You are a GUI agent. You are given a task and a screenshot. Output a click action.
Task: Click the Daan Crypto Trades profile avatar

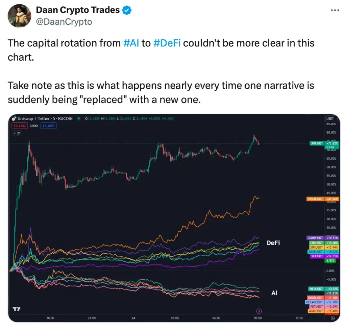(x=20, y=16)
